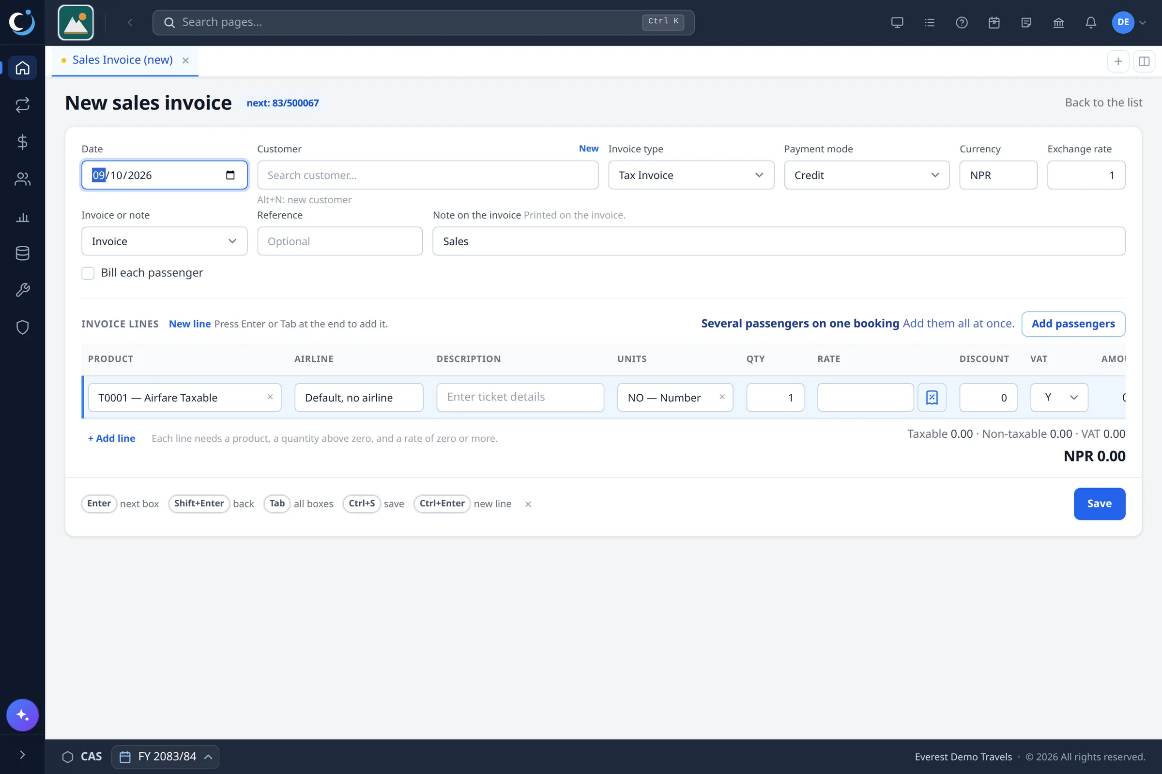Open the database sidebar icon

(x=22, y=253)
